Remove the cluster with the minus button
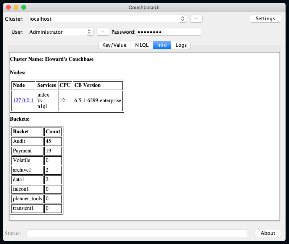The image size is (289, 244). (x=196, y=19)
